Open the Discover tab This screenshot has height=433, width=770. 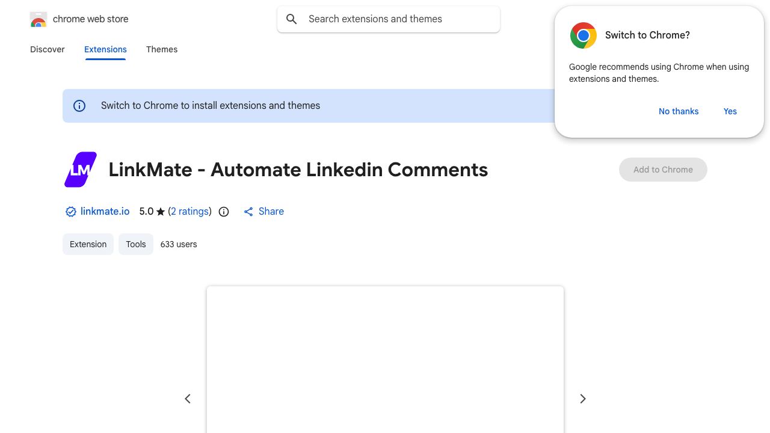click(48, 49)
